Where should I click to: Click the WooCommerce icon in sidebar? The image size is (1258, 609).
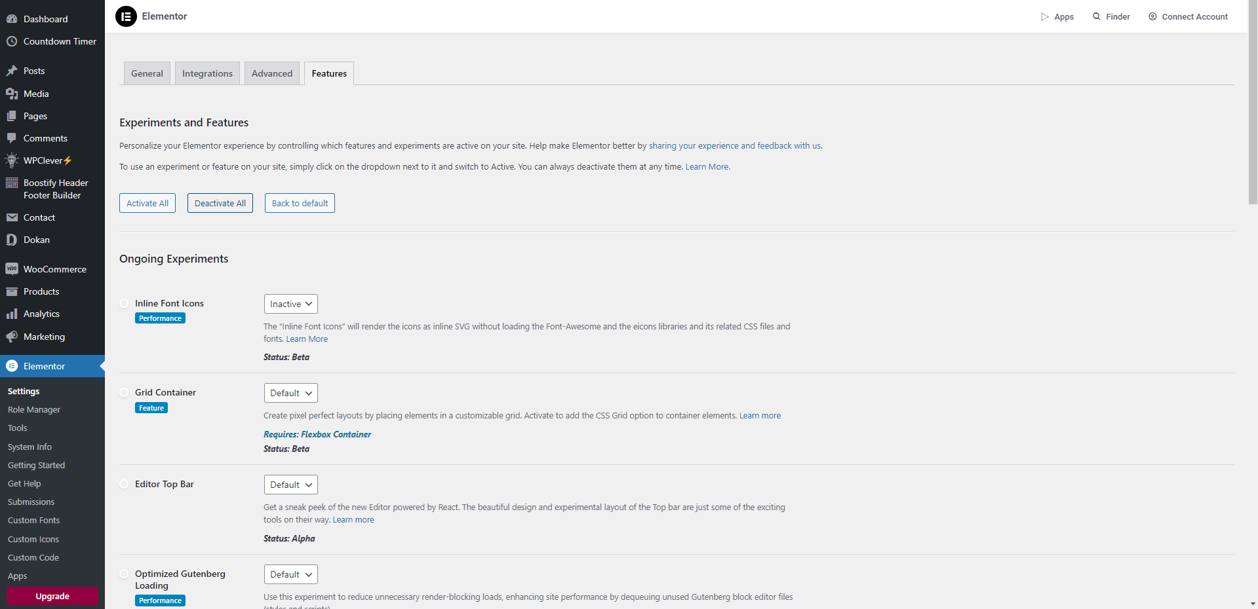[12, 269]
